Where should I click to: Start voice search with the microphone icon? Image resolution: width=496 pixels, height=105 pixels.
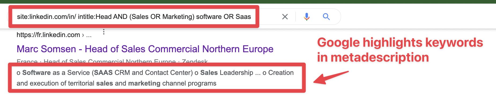(307, 17)
